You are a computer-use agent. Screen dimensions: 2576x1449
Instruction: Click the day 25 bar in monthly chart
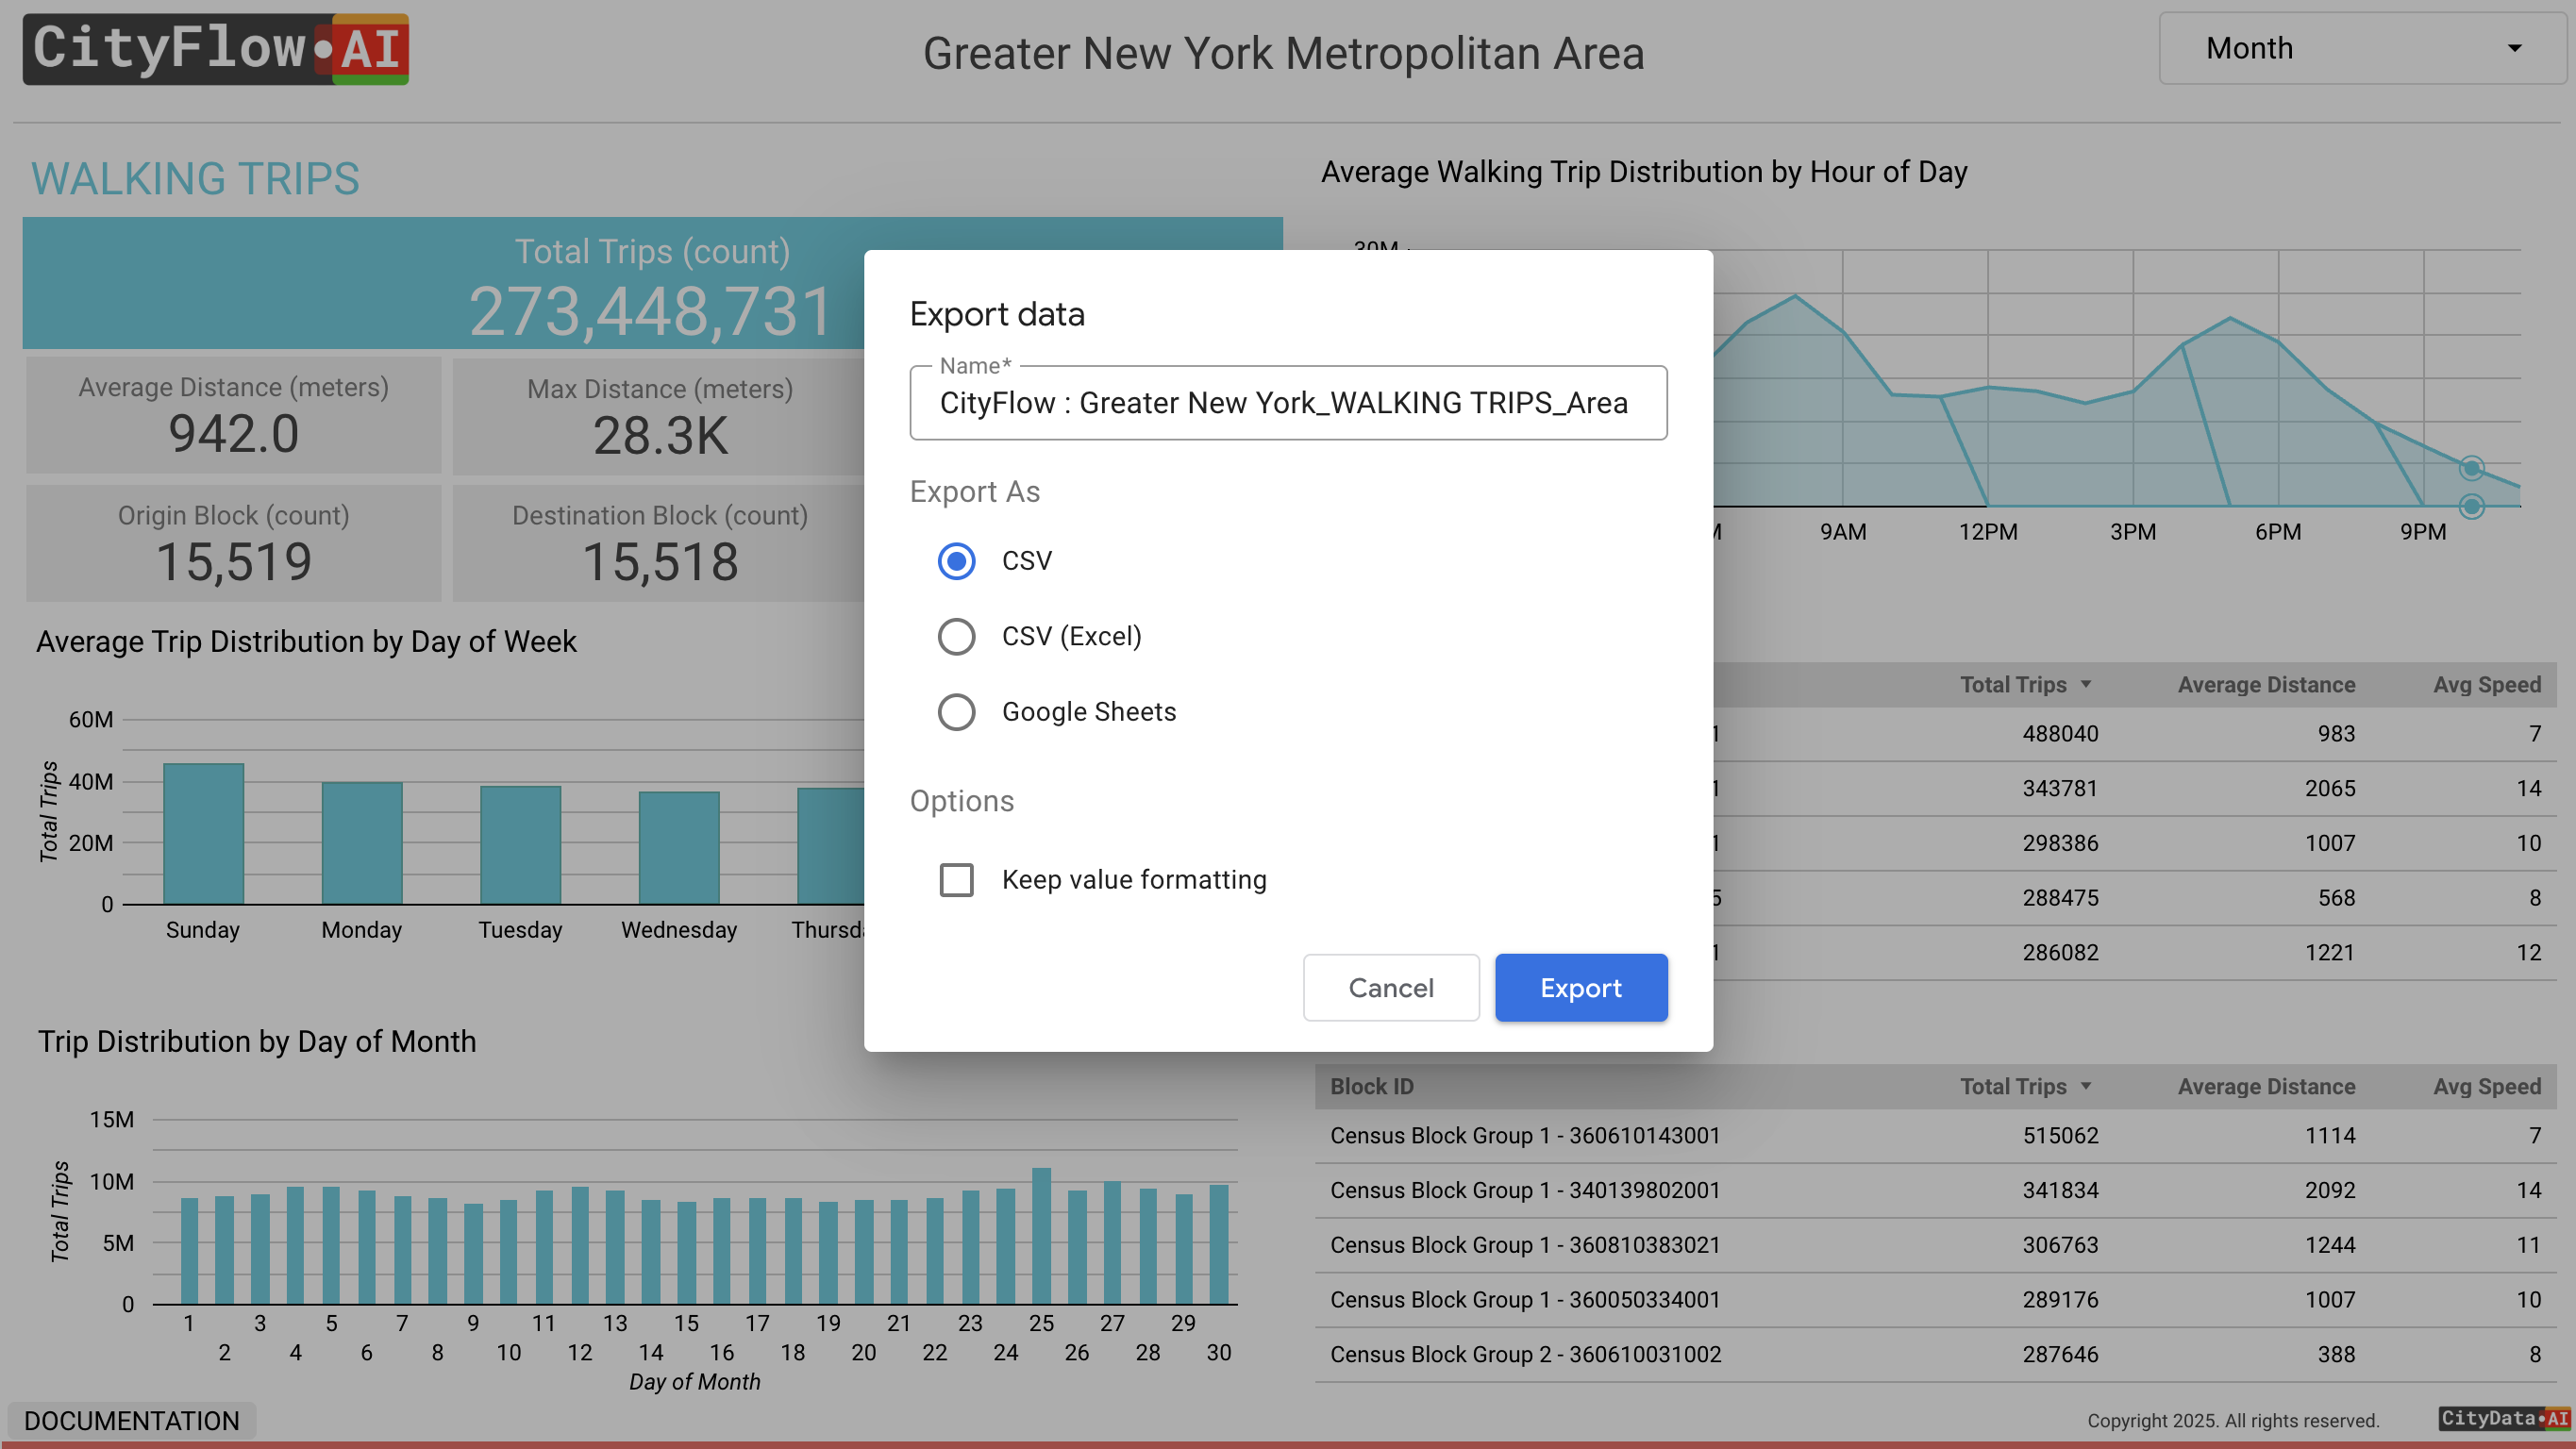click(1041, 1236)
